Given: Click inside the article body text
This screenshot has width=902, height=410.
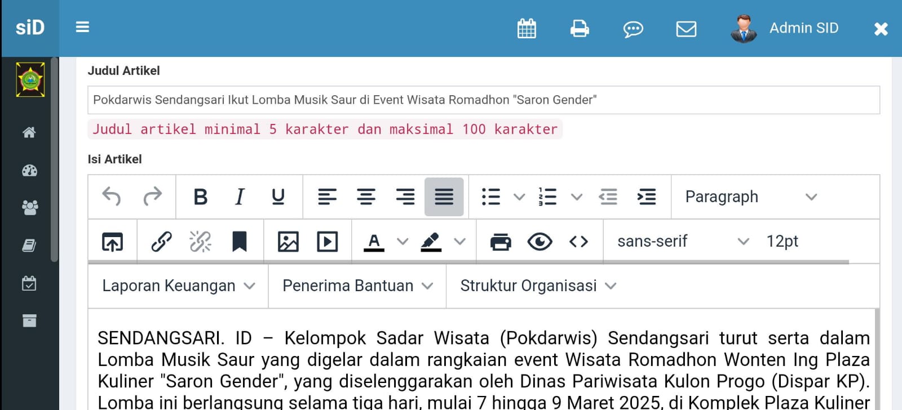Looking at the screenshot, I should (x=483, y=369).
